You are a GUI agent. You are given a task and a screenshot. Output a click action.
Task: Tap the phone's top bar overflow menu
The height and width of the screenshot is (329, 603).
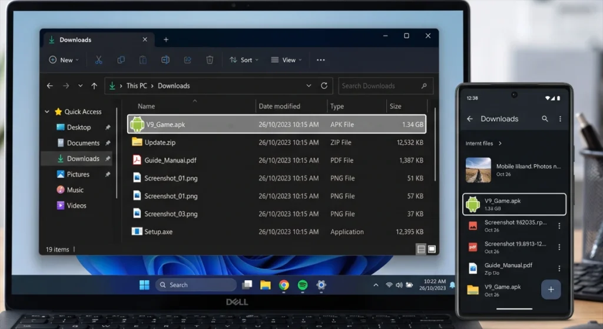tap(560, 119)
